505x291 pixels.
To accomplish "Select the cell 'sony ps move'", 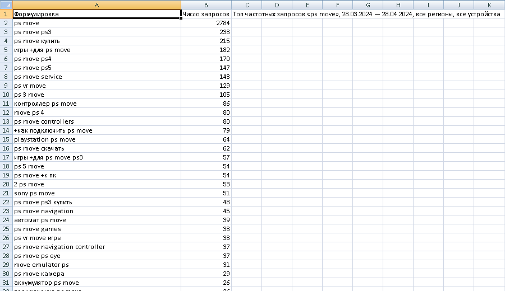I will click(97, 193).
